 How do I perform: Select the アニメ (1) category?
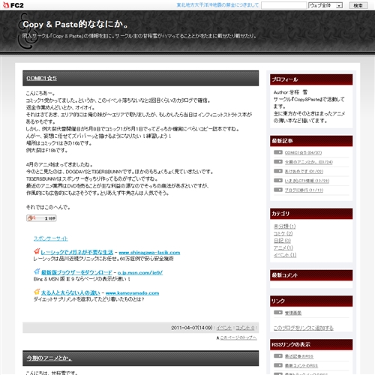pos(283,247)
